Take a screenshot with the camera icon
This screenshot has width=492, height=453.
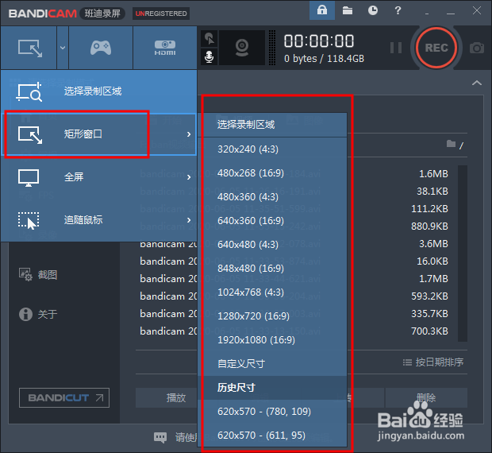[x=477, y=48]
